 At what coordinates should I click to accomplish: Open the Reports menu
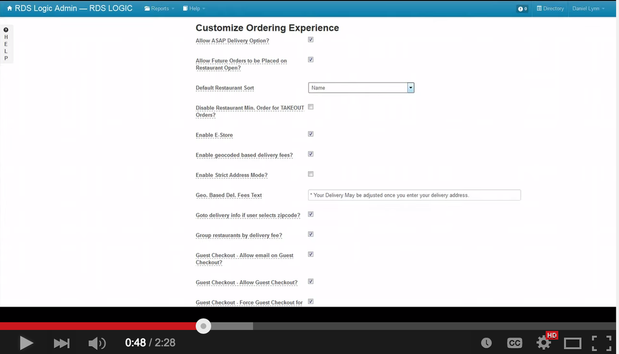pyautogui.click(x=159, y=9)
